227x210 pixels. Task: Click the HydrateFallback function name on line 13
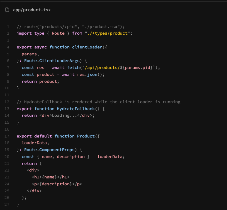(x=76, y=109)
